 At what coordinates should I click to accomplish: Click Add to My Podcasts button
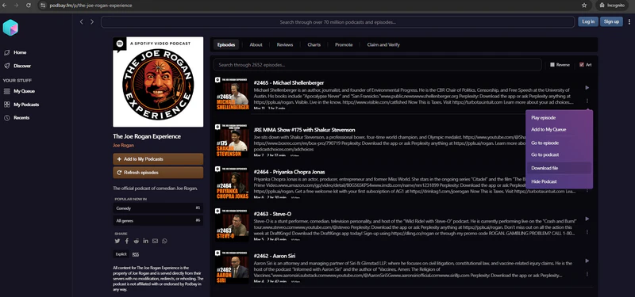158,159
